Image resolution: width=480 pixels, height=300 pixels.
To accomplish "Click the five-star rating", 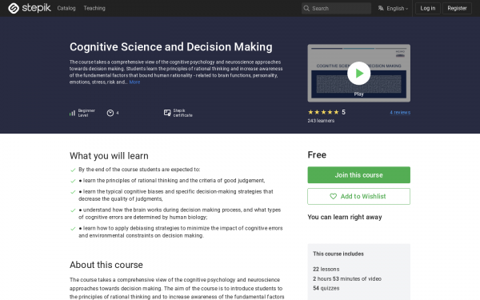I will click(x=323, y=112).
